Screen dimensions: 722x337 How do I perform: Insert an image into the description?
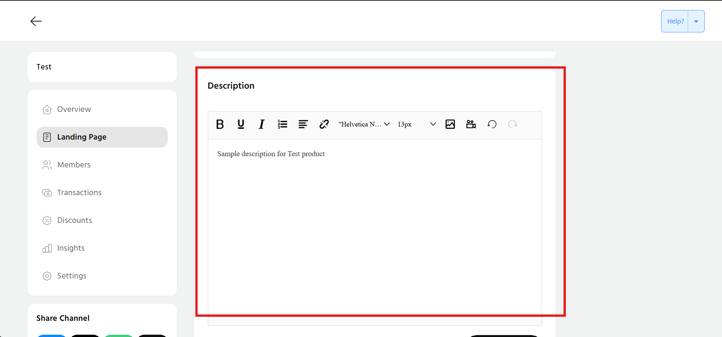coord(450,124)
